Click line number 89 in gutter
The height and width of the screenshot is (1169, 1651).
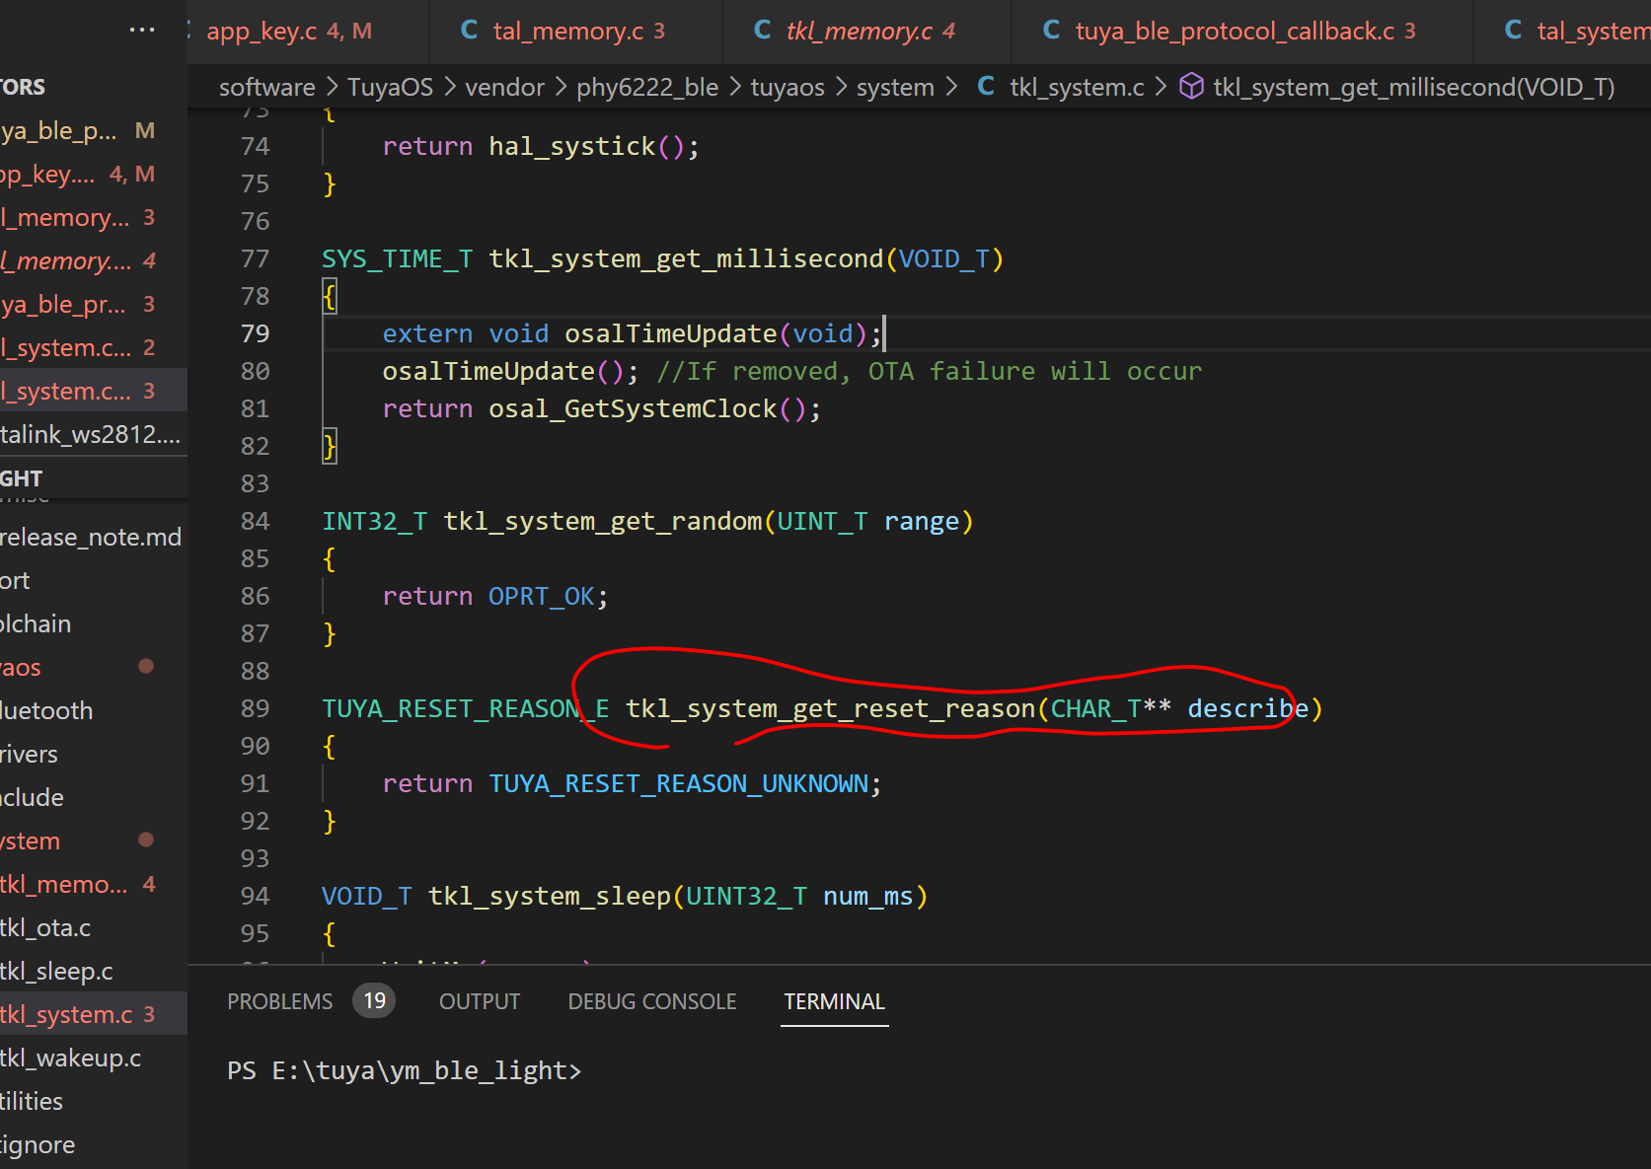click(255, 708)
